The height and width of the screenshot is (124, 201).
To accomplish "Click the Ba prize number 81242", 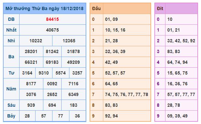I will [52, 52].
